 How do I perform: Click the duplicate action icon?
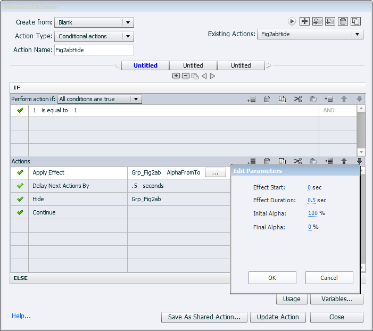[356, 21]
